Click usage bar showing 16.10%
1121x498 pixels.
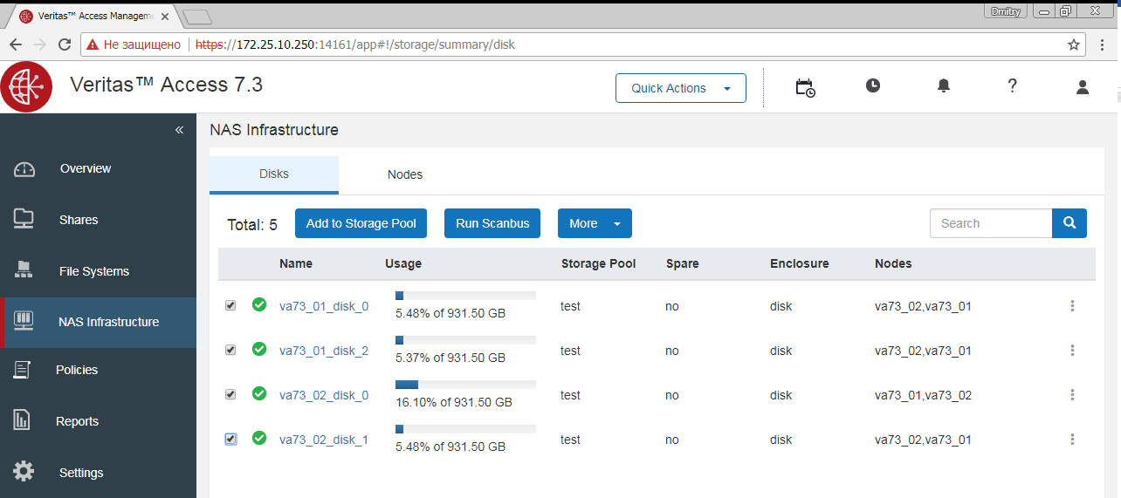pyautogui.click(x=465, y=385)
